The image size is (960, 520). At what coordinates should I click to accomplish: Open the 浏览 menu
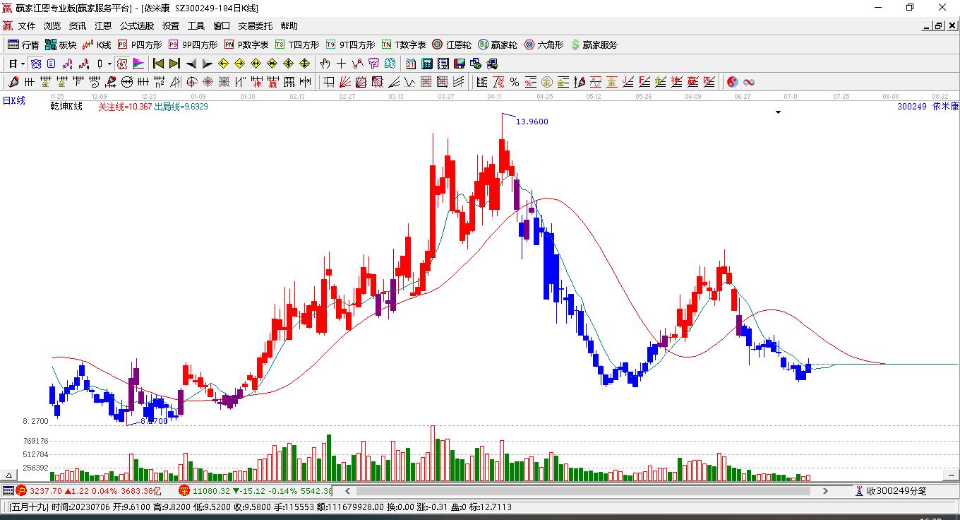click(x=52, y=26)
